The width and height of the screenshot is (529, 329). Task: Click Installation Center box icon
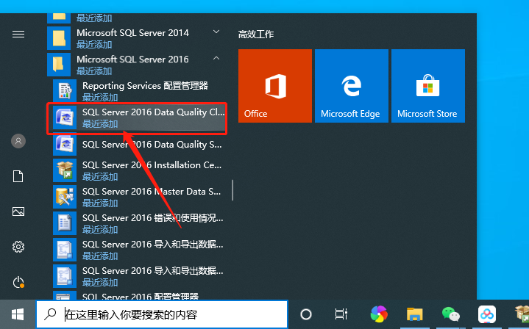tap(65, 170)
